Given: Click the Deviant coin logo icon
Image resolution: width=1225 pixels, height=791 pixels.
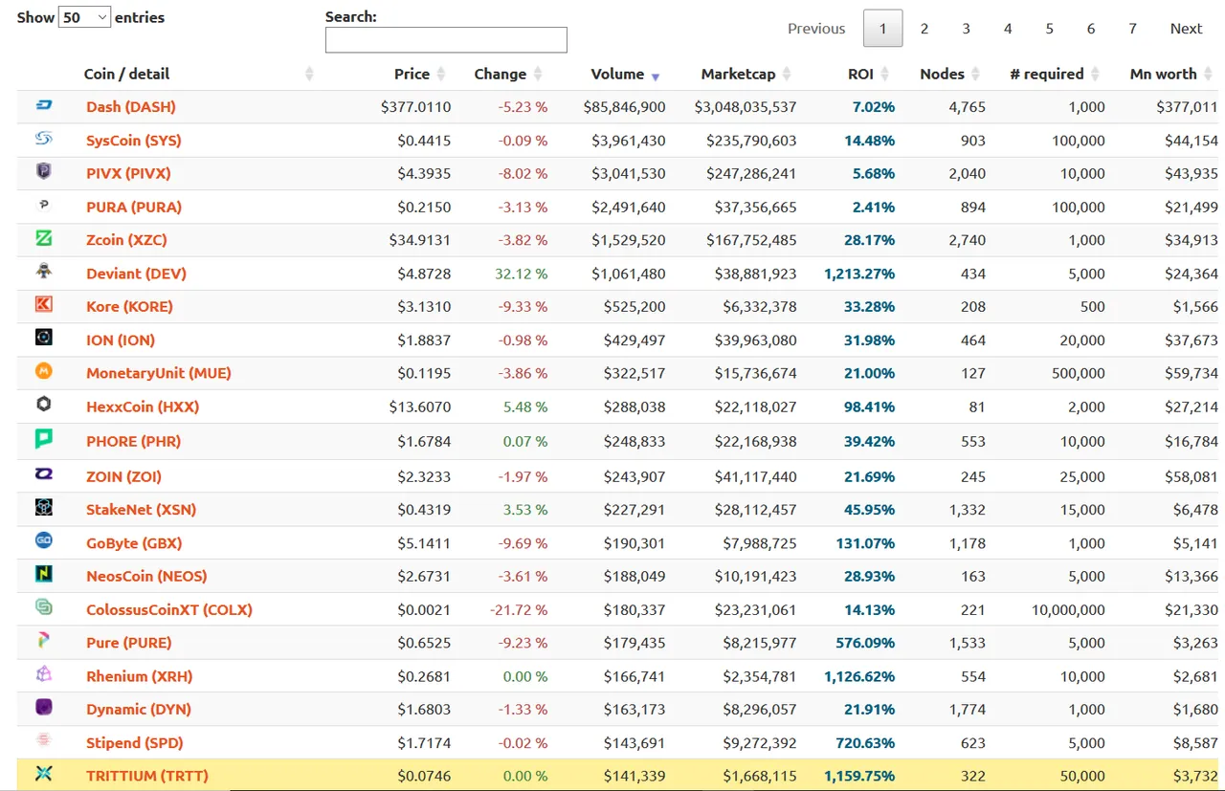Looking at the screenshot, I should coord(43,271).
